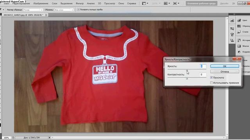Click the arrange documents icon in the top bar
This screenshot has height=140, width=250.
pos(166,3)
